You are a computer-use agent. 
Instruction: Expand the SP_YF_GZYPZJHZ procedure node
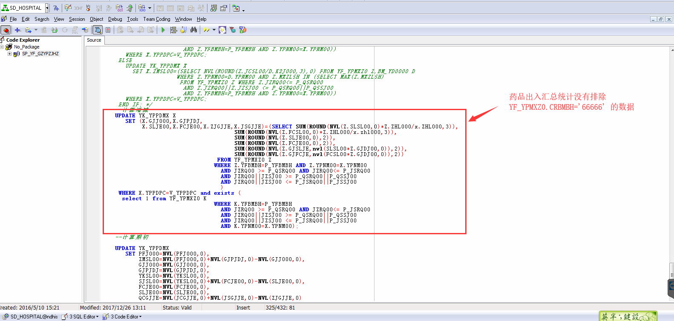tap(9, 54)
